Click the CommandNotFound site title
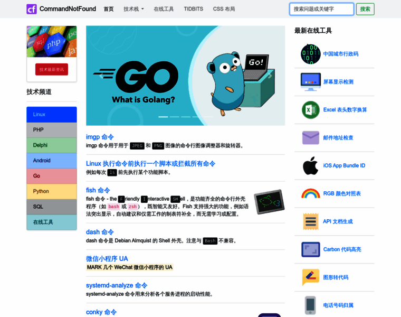Image resolution: width=401 pixels, height=317 pixels. 68,9
